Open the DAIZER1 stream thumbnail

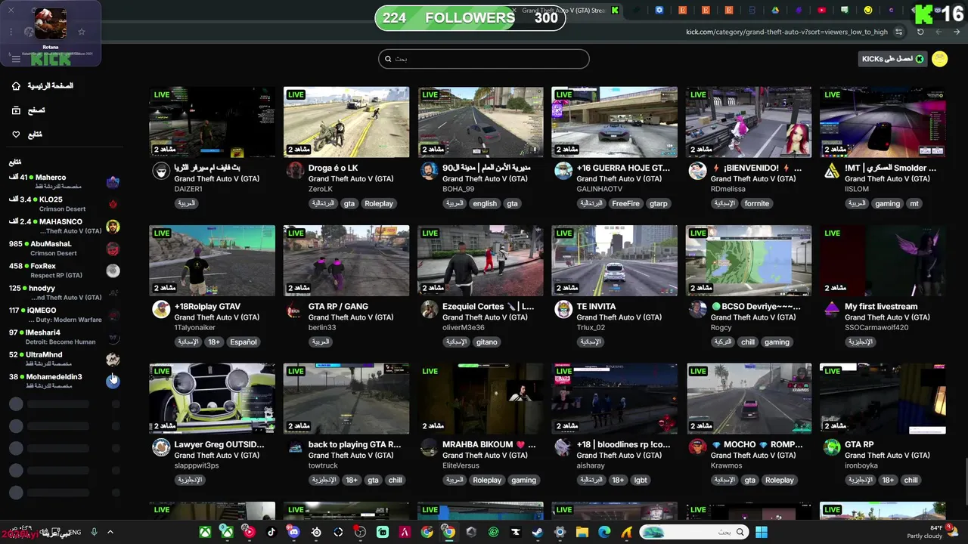(213, 122)
